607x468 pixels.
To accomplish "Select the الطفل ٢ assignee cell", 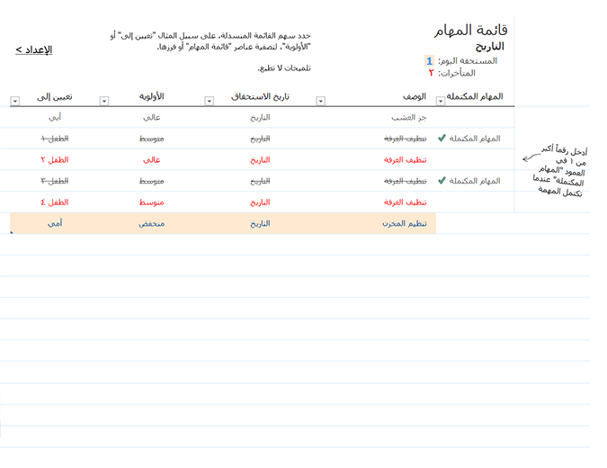I will 55,159.
